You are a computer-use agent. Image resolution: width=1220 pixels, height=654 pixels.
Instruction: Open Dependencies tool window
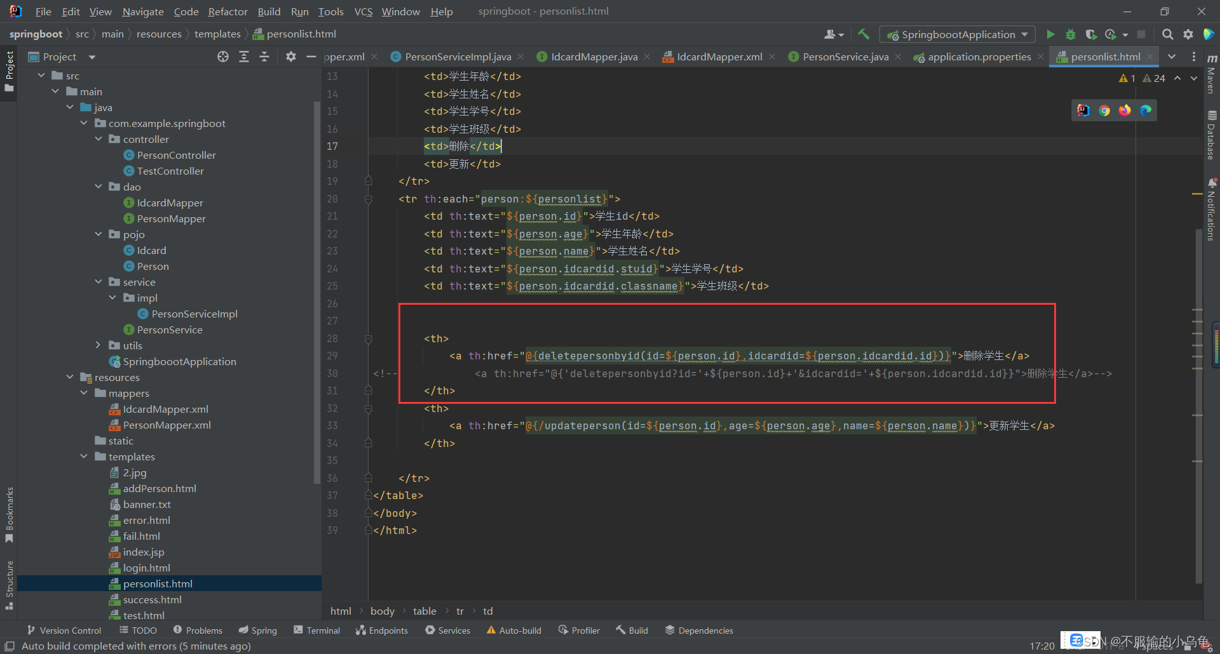[x=699, y=631]
